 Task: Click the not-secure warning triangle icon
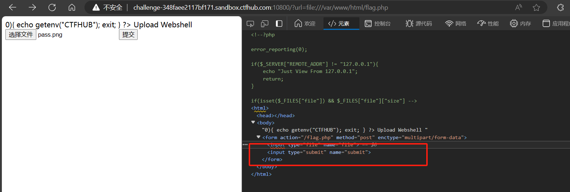tap(96, 8)
